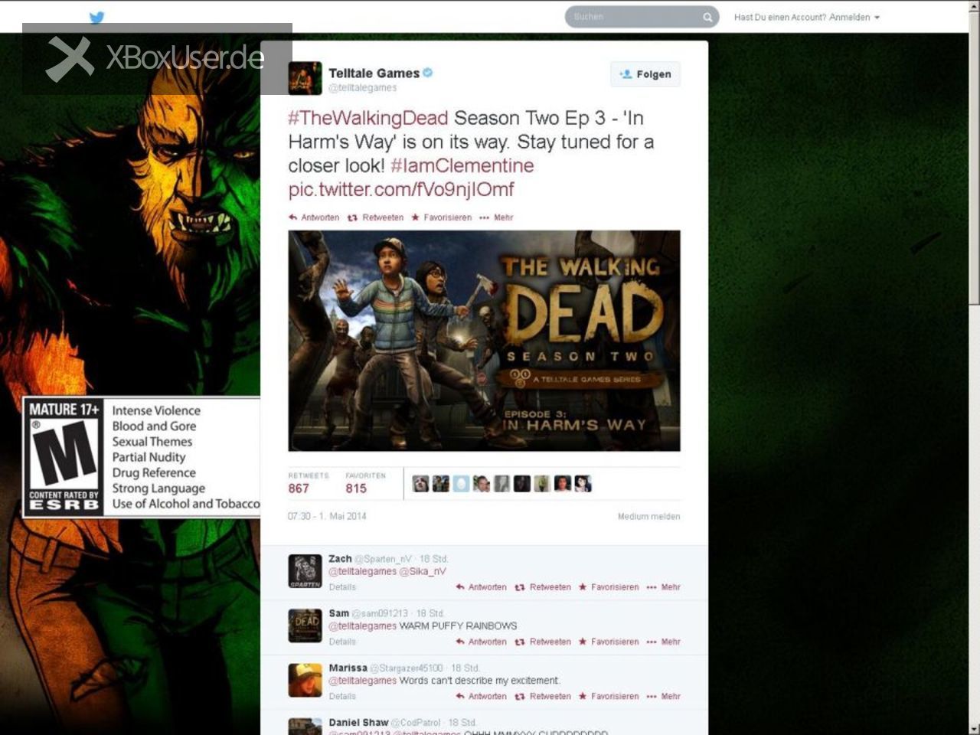The height and width of the screenshot is (735, 980).
Task: Open Daniel Shaw's profile name
Action: tap(358, 722)
